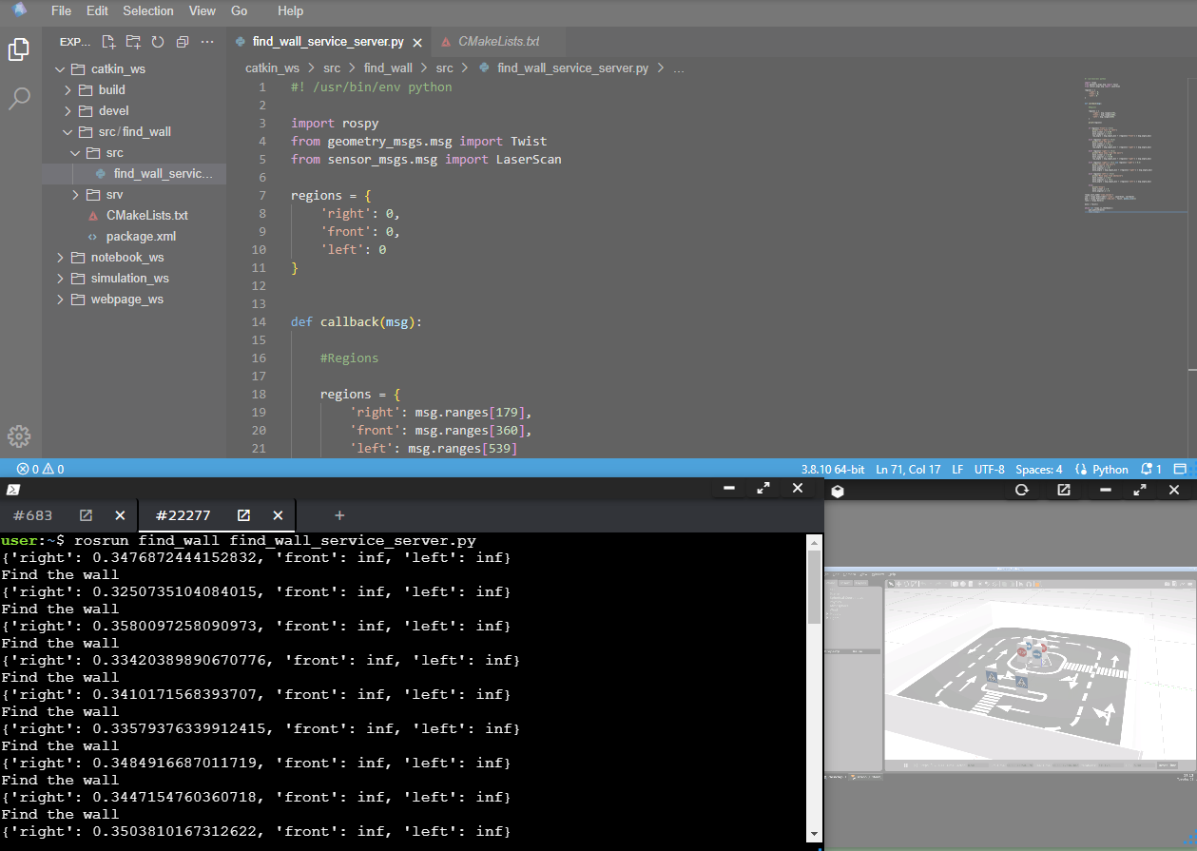The image size is (1197, 851).
Task: Toggle the editor layout in status bar
Action: [x=1180, y=469]
